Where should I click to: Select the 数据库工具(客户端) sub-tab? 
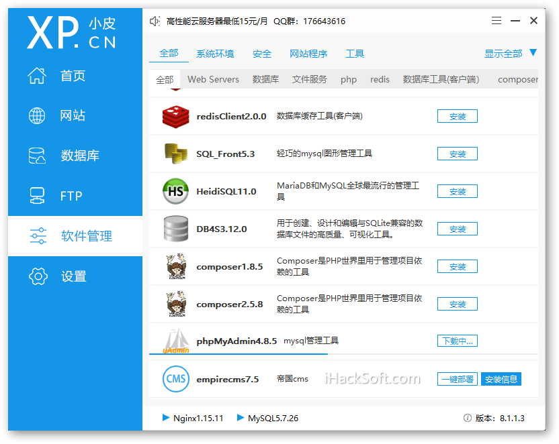(441, 79)
